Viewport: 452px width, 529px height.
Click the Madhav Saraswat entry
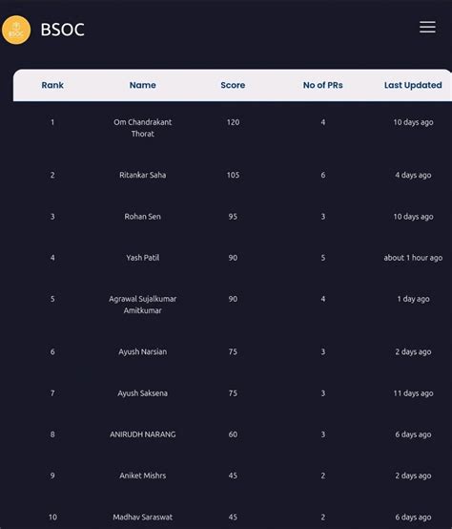click(x=142, y=518)
